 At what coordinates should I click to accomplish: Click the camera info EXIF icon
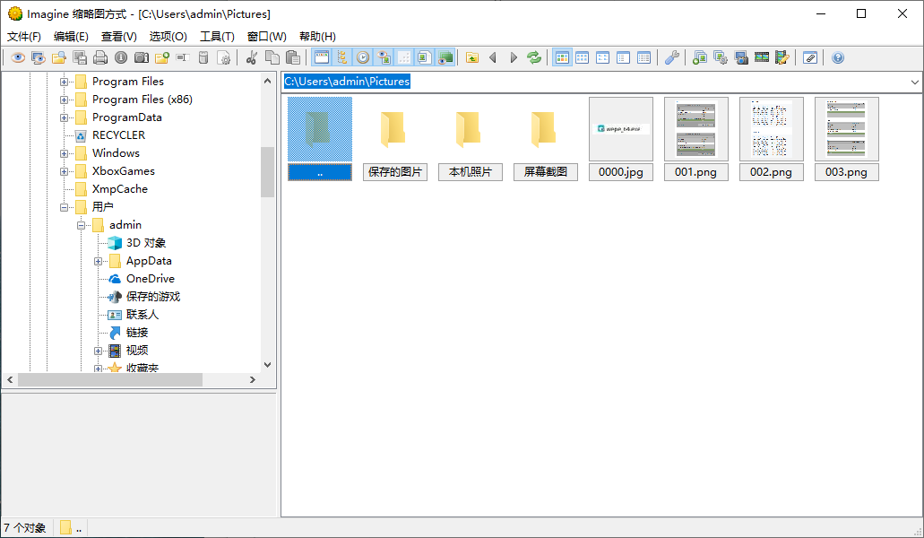[x=142, y=57]
